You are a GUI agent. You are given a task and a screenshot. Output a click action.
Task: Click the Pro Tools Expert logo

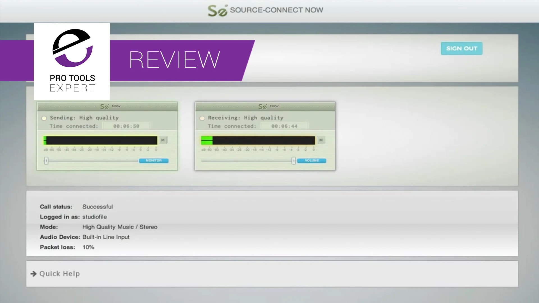click(x=72, y=61)
